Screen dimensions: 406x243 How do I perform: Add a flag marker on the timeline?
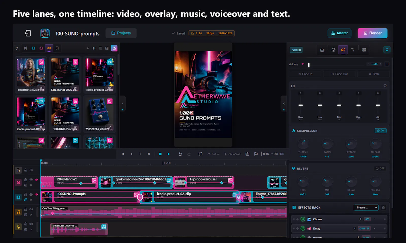pyautogui.click(x=256, y=154)
